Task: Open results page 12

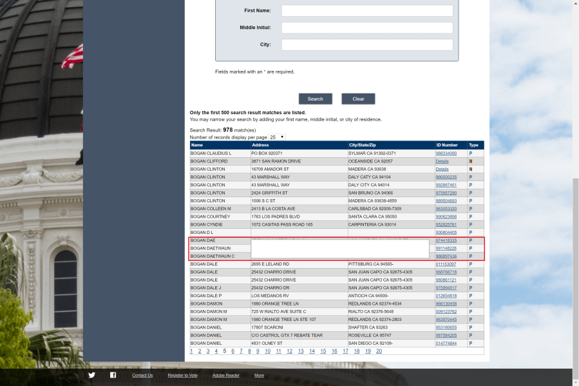Action: tap(290, 351)
